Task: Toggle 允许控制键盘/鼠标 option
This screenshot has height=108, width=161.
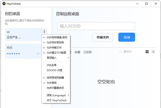Action: click(x=56, y=37)
